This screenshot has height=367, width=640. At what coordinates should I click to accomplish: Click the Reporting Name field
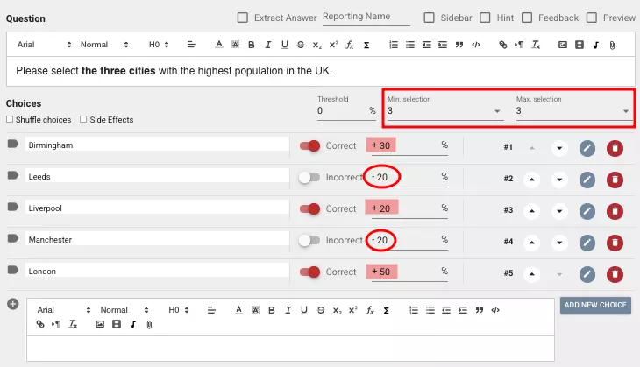[x=366, y=17]
